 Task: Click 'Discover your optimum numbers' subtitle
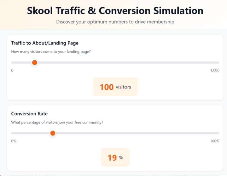(115, 22)
